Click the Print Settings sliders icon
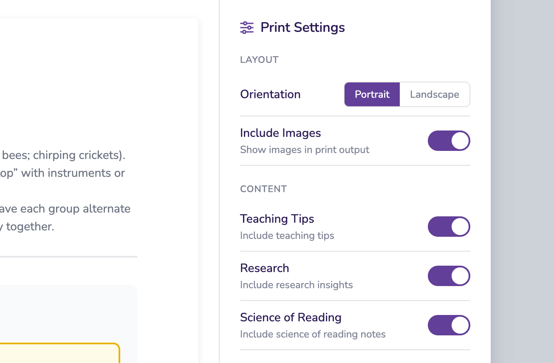Image resolution: width=554 pixels, height=363 pixels. (x=247, y=28)
